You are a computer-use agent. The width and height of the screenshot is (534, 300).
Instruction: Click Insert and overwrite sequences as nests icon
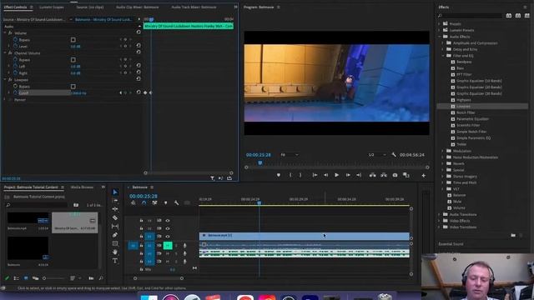133,202
